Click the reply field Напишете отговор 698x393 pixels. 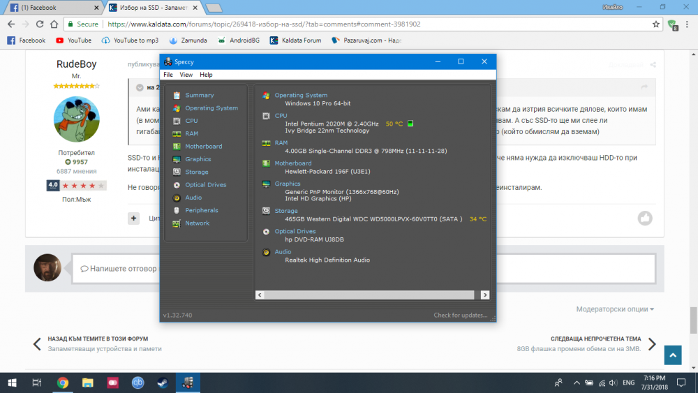click(x=364, y=268)
